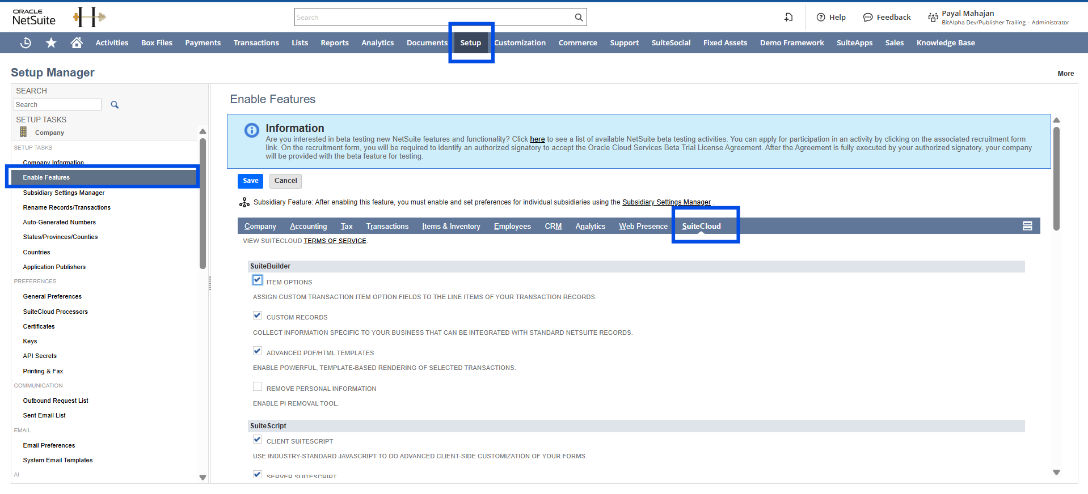
Task: Select System Email Templates in sidebar
Action: tap(58, 460)
